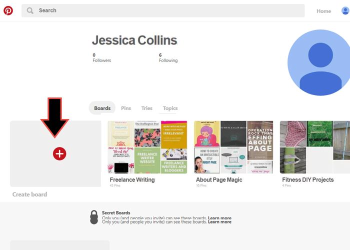The height and width of the screenshot is (250, 350).
Task: Click Learn more under Secret Boards
Action: tap(219, 221)
